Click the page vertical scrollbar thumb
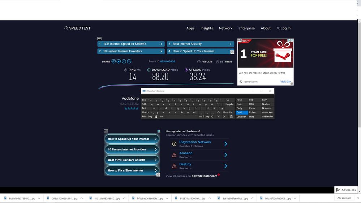The width and height of the screenshot is (361, 203). (x=359, y=75)
